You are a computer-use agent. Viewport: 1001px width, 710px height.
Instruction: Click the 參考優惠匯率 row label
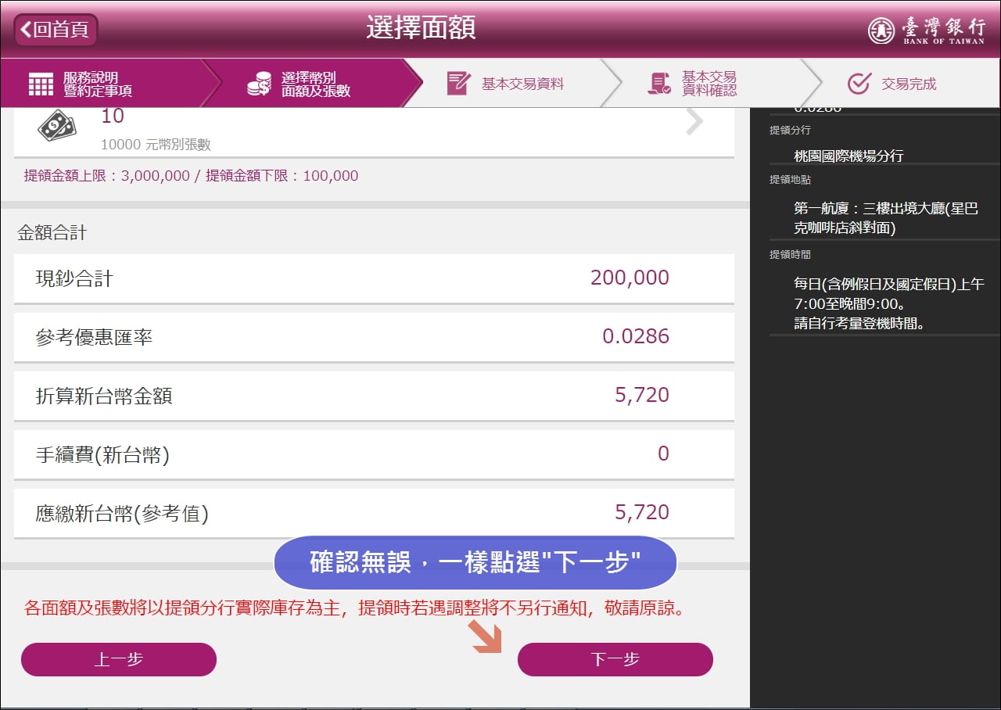tap(94, 338)
